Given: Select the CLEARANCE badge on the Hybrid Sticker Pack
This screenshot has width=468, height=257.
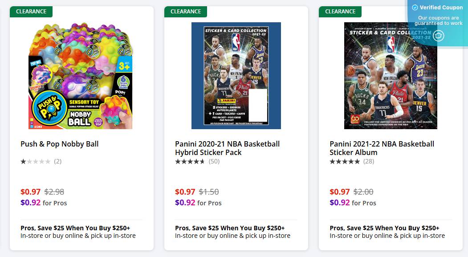Looking at the screenshot, I should coord(185,12).
